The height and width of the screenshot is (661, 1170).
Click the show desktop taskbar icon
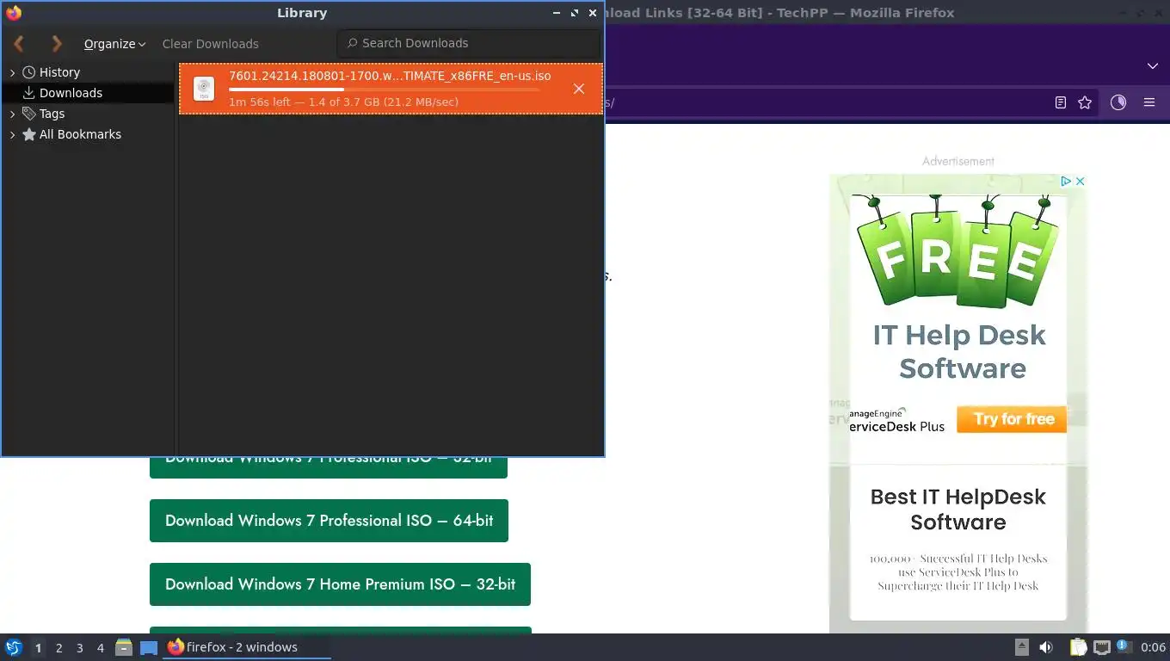click(x=149, y=647)
